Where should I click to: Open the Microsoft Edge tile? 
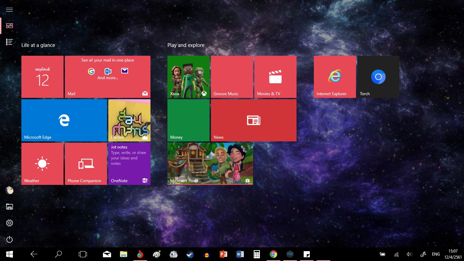(x=64, y=120)
